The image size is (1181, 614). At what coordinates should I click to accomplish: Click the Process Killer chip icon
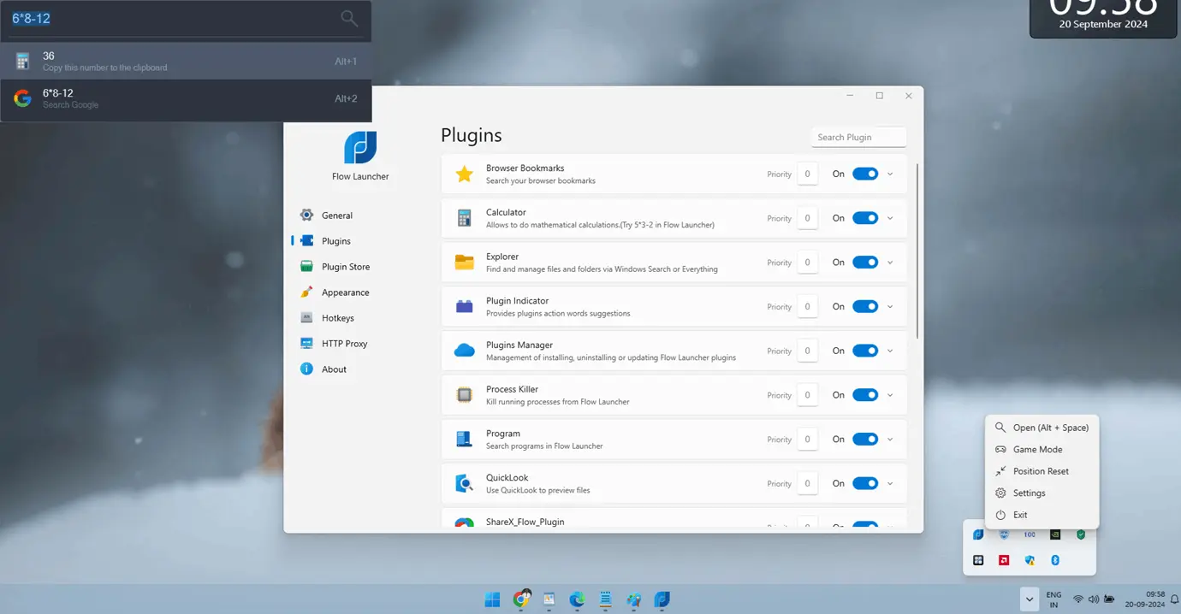coord(464,395)
